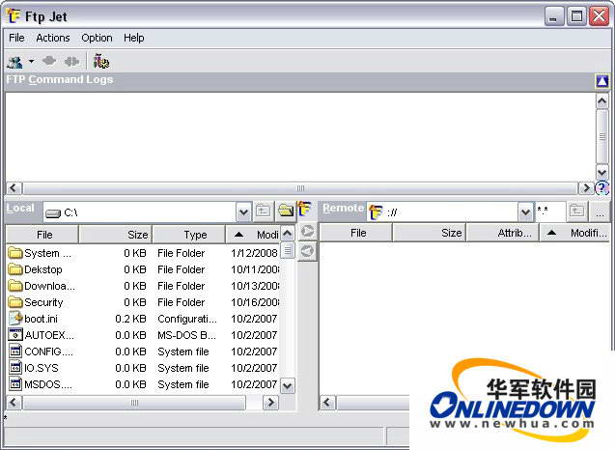Sort remote list by Attrib column
Viewport: 615px width, 450px height.
tap(502, 233)
